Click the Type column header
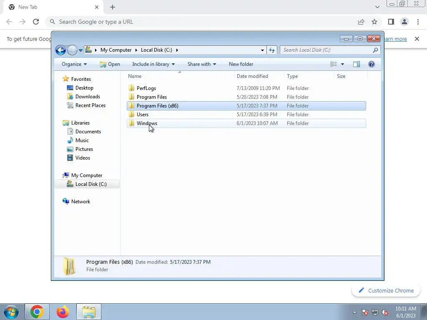The height and width of the screenshot is (320, 427). tap(309, 76)
